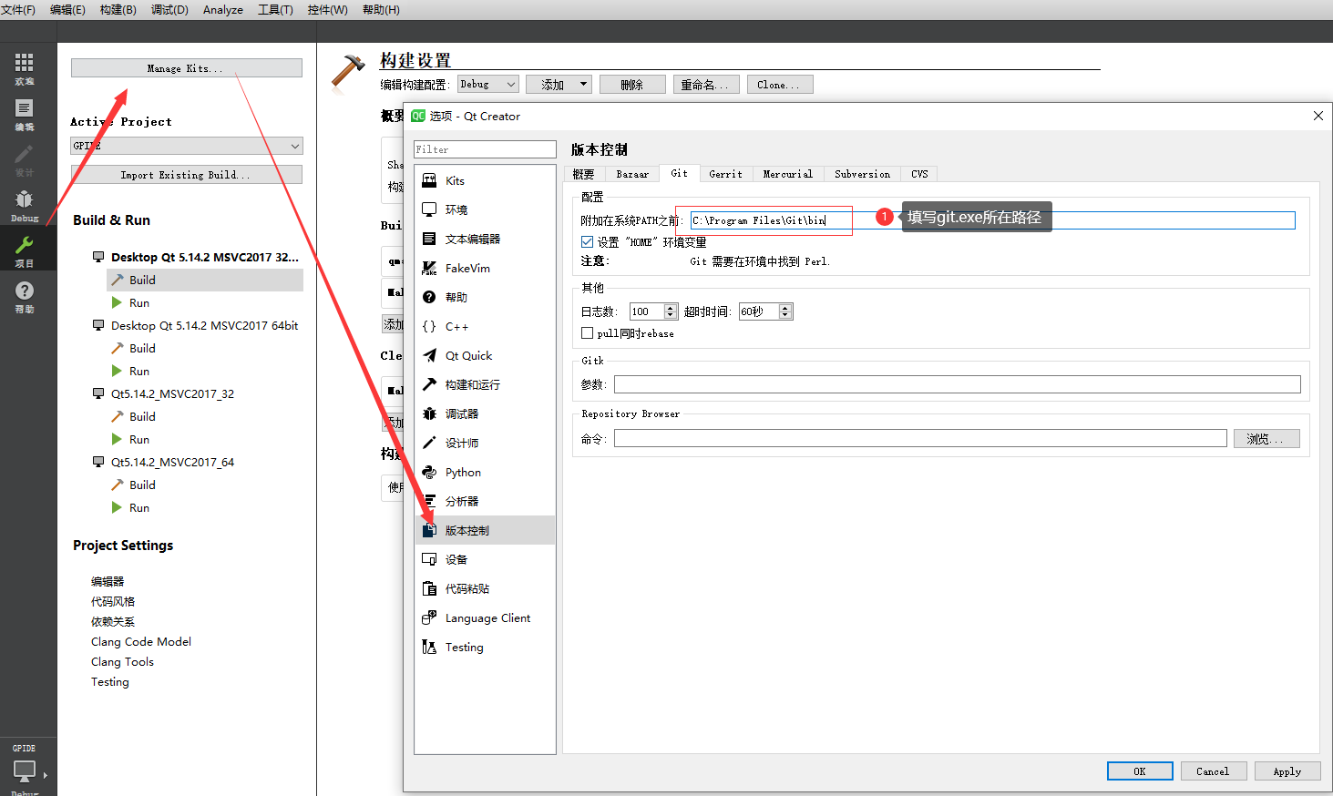
Task: Select the Projects mode wrench icon
Action: (25, 250)
